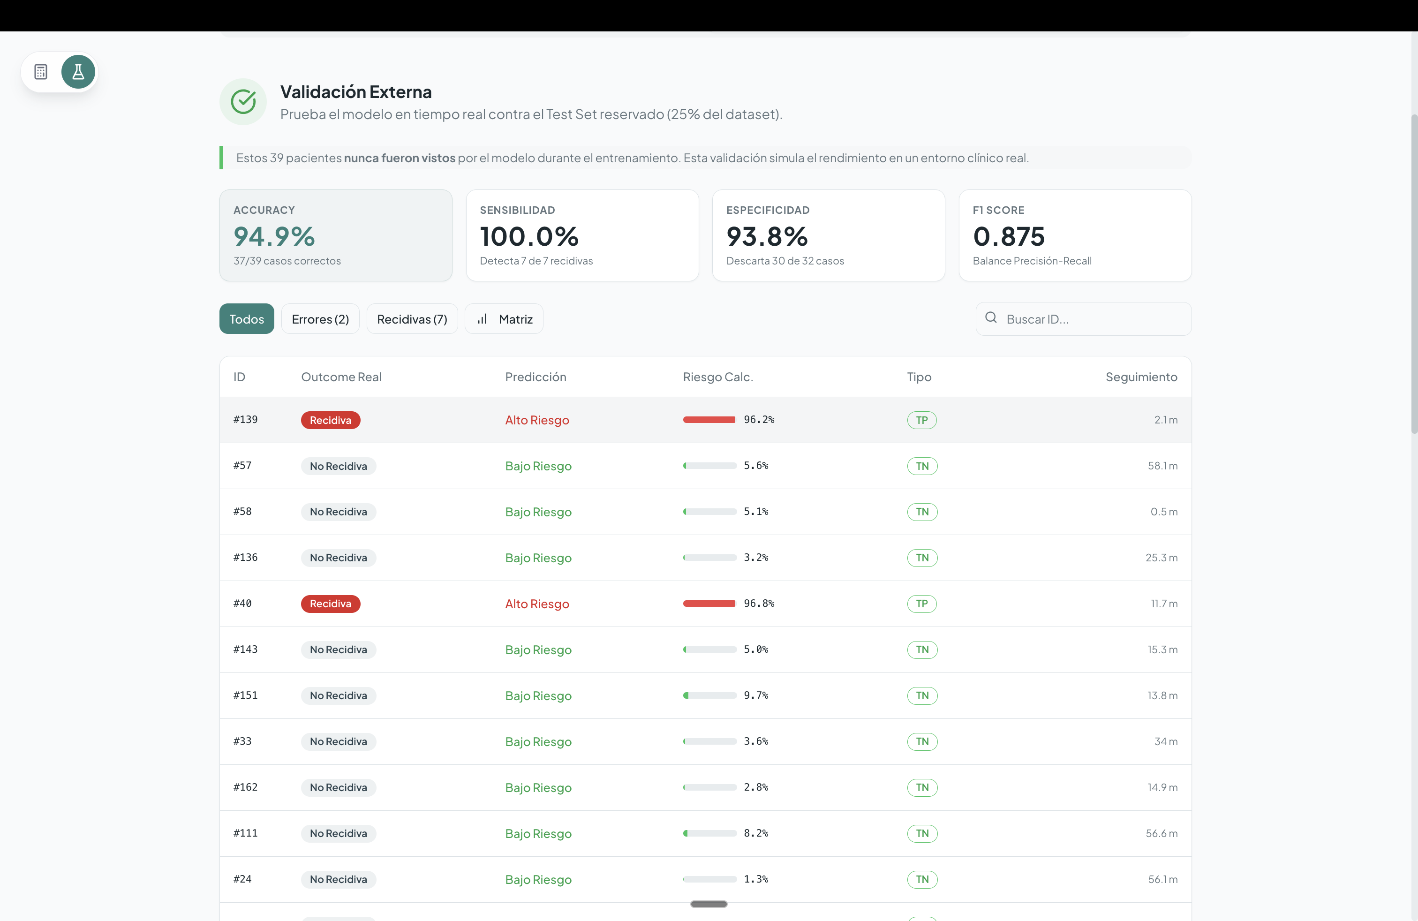1418x921 pixels.
Task: Click the TP badge for patient #139
Action: (x=921, y=420)
